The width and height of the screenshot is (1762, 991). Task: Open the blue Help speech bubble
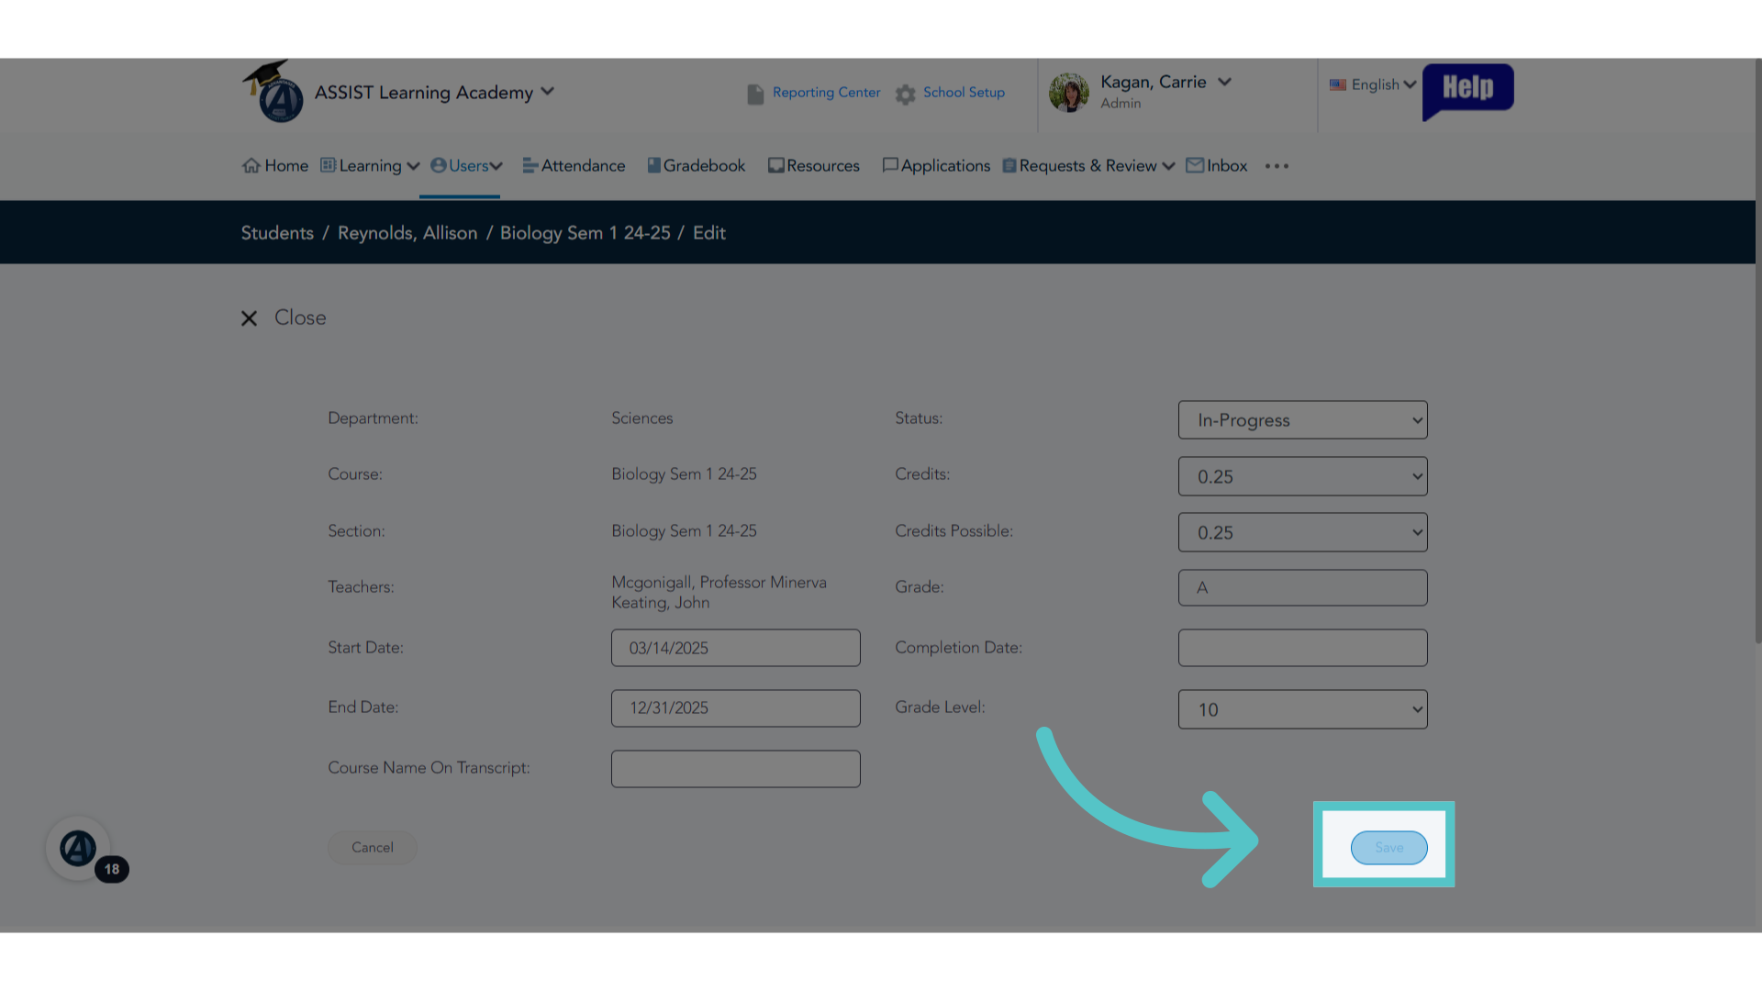(1467, 91)
